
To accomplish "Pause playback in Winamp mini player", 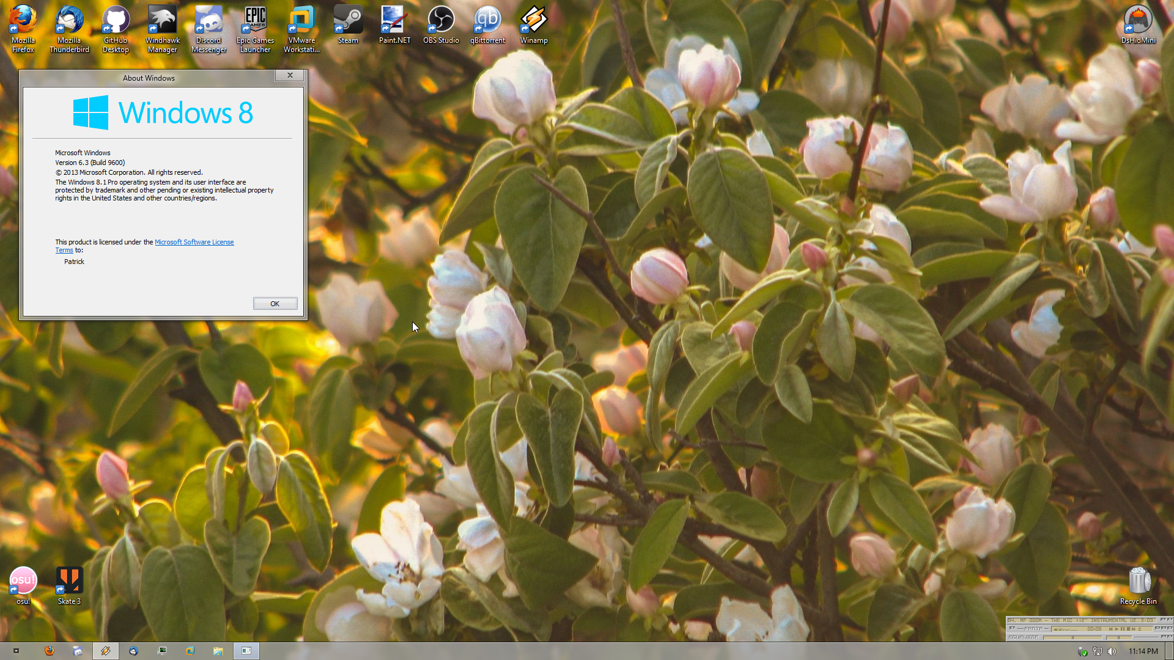I will (1122, 629).
